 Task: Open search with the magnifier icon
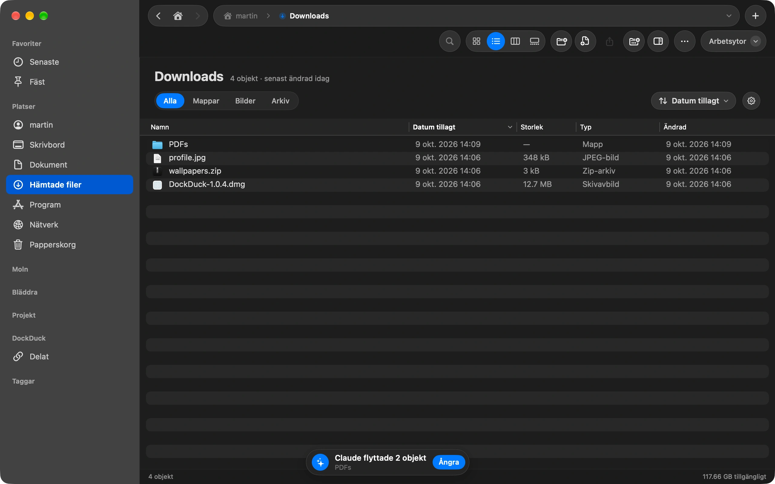pos(450,41)
